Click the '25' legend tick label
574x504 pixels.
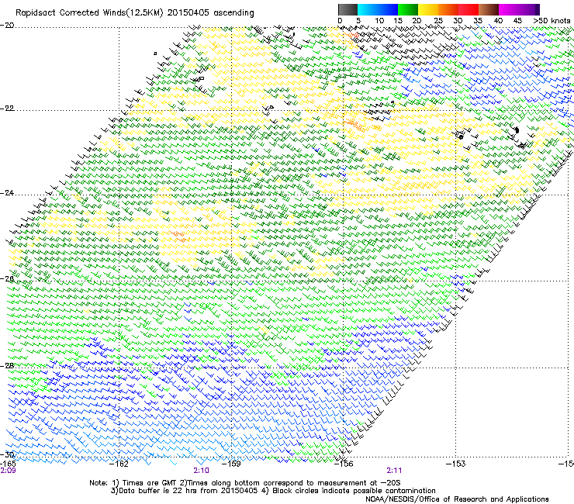[x=438, y=21]
